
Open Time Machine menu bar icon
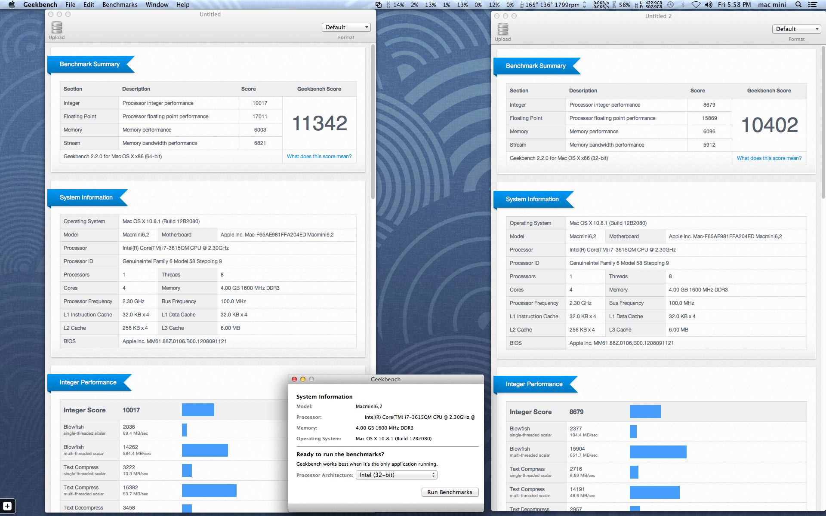(x=670, y=5)
